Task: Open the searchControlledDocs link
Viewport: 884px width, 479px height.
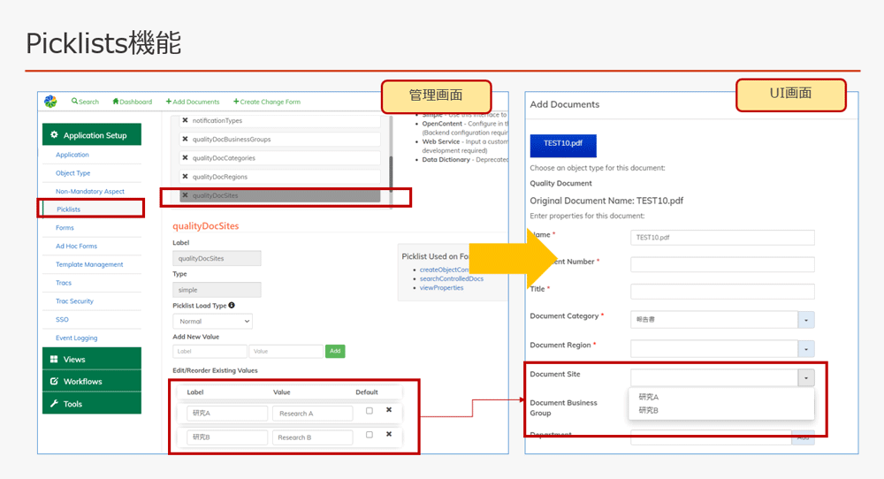Action: pos(452,278)
